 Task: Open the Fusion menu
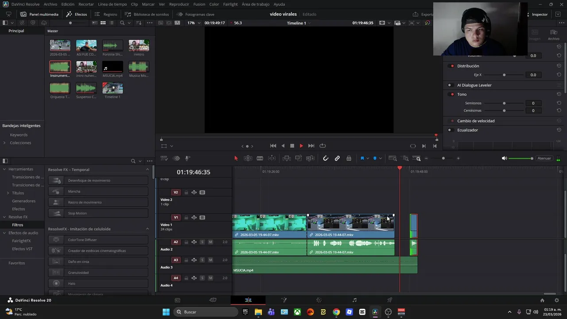[199, 4]
